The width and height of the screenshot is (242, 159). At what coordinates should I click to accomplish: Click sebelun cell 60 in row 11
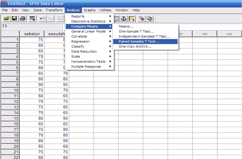click(32, 96)
